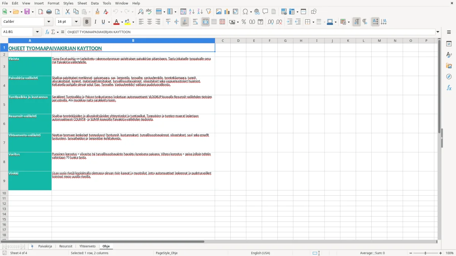Open the sidebar Properties panel
This screenshot has height=256, width=456.
point(449,44)
